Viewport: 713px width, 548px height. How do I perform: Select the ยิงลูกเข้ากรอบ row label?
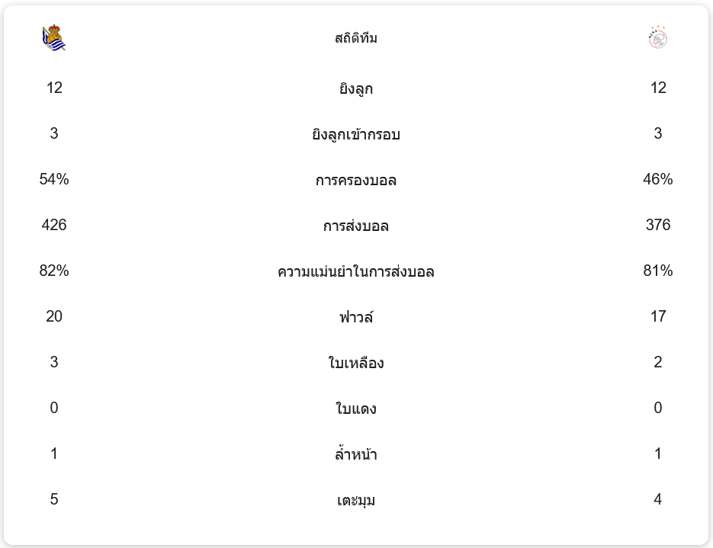coord(356,134)
